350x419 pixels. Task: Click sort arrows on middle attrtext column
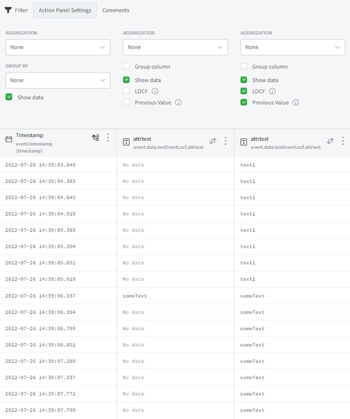coord(213,141)
